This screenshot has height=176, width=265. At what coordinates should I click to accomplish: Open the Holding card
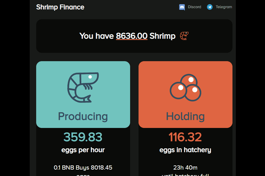pyautogui.click(x=185, y=95)
